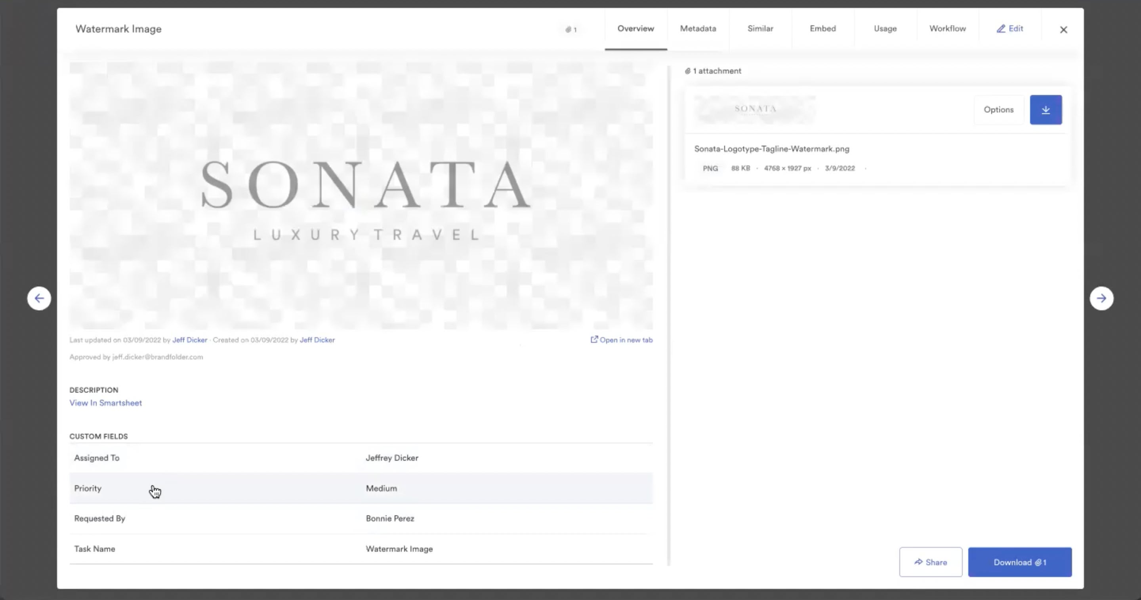Click the large Sonata Luxury Travel preview image
The image size is (1141, 600).
pos(361,196)
